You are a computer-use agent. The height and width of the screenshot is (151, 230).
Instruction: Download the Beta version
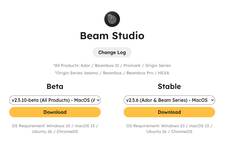(55, 112)
